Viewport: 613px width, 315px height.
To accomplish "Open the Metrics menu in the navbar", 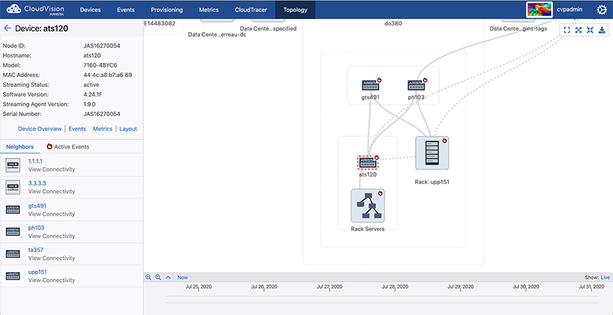I will click(209, 10).
